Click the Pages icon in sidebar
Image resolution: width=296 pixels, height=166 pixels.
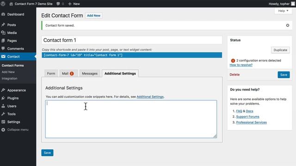tap(3, 41)
